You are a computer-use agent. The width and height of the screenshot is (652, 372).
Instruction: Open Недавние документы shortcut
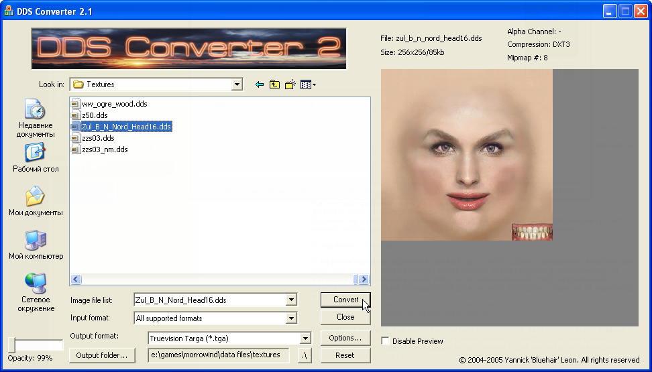36,119
